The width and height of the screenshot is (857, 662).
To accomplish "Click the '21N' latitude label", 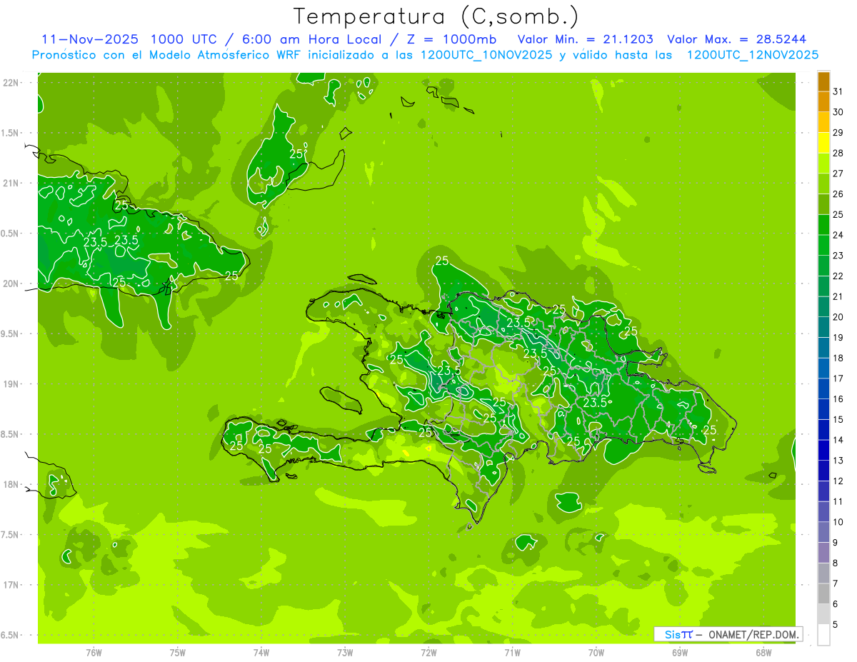I will pyautogui.click(x=11, y=183).
